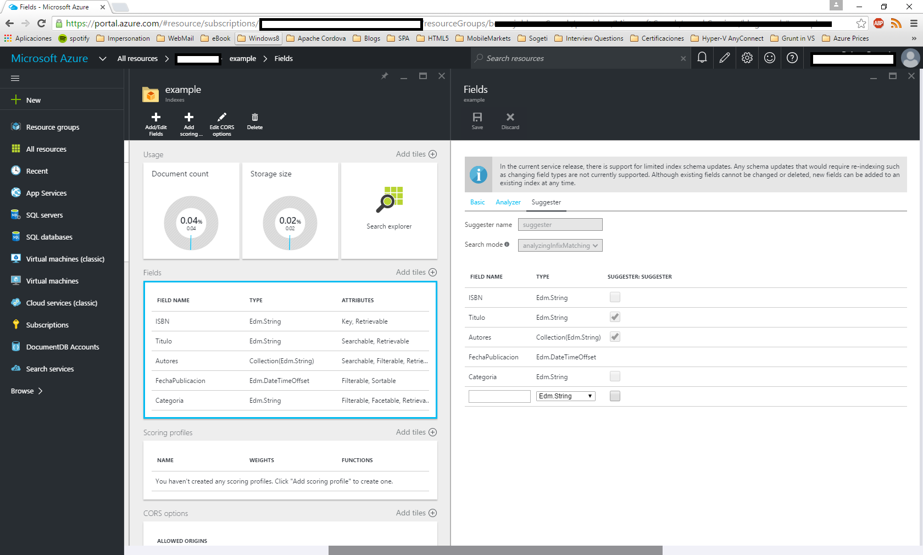Open the Edm.String type dropdown
This screenshot has height=555, width=923.
point(565,396)
